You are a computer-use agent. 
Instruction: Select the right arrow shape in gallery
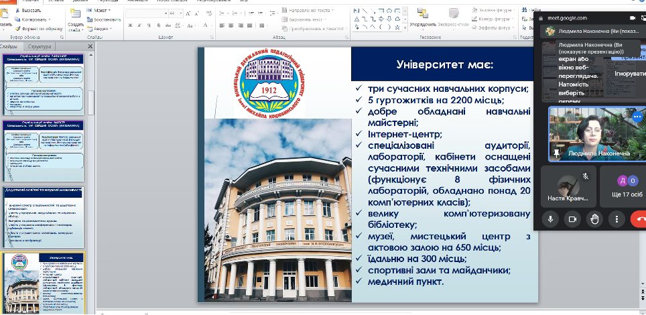[381, 19]
